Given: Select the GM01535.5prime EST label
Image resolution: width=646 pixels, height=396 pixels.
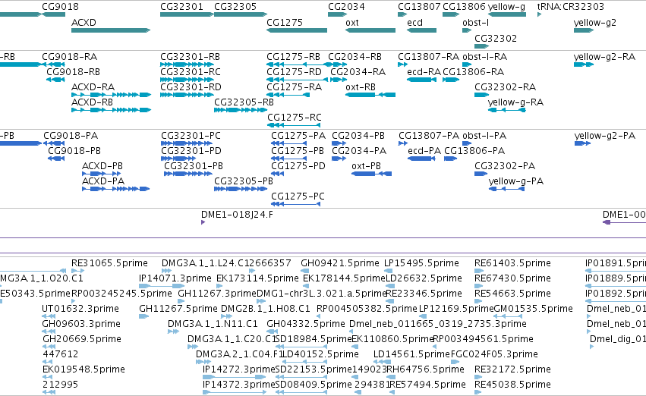Looking at the screenshot, I should [x=533, y=309].
